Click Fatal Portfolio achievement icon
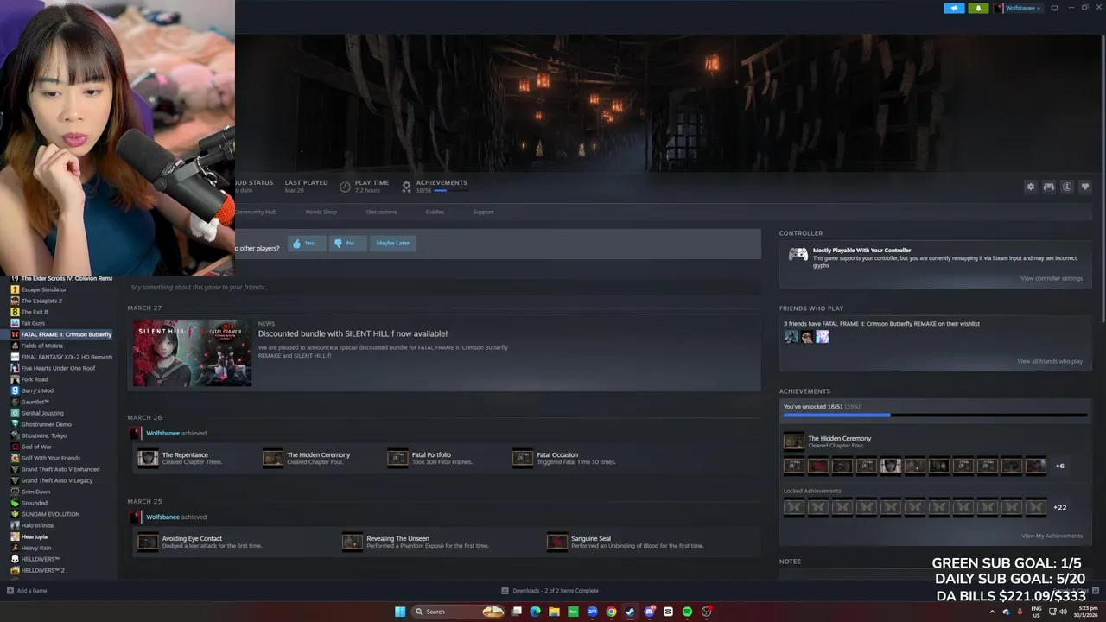This screenshot has width=1106, height=622. coord(397,458)
